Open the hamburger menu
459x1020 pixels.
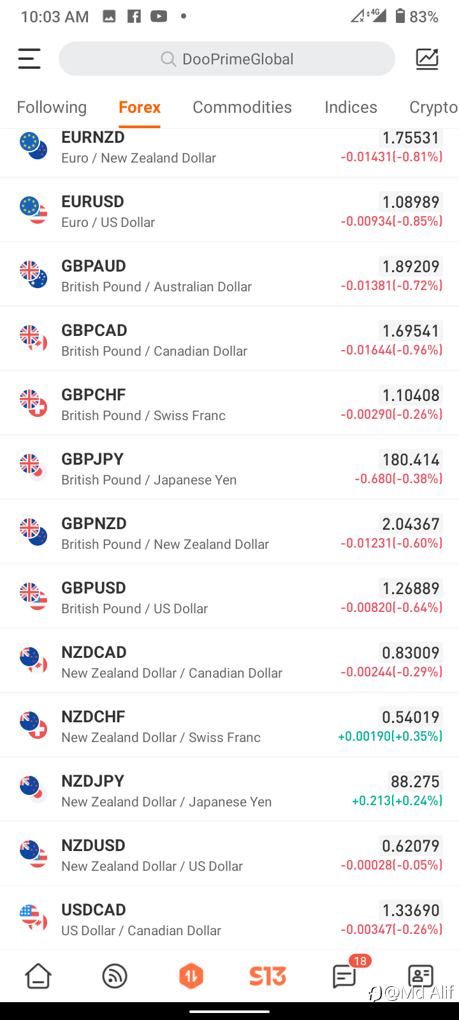coord(29,59)
